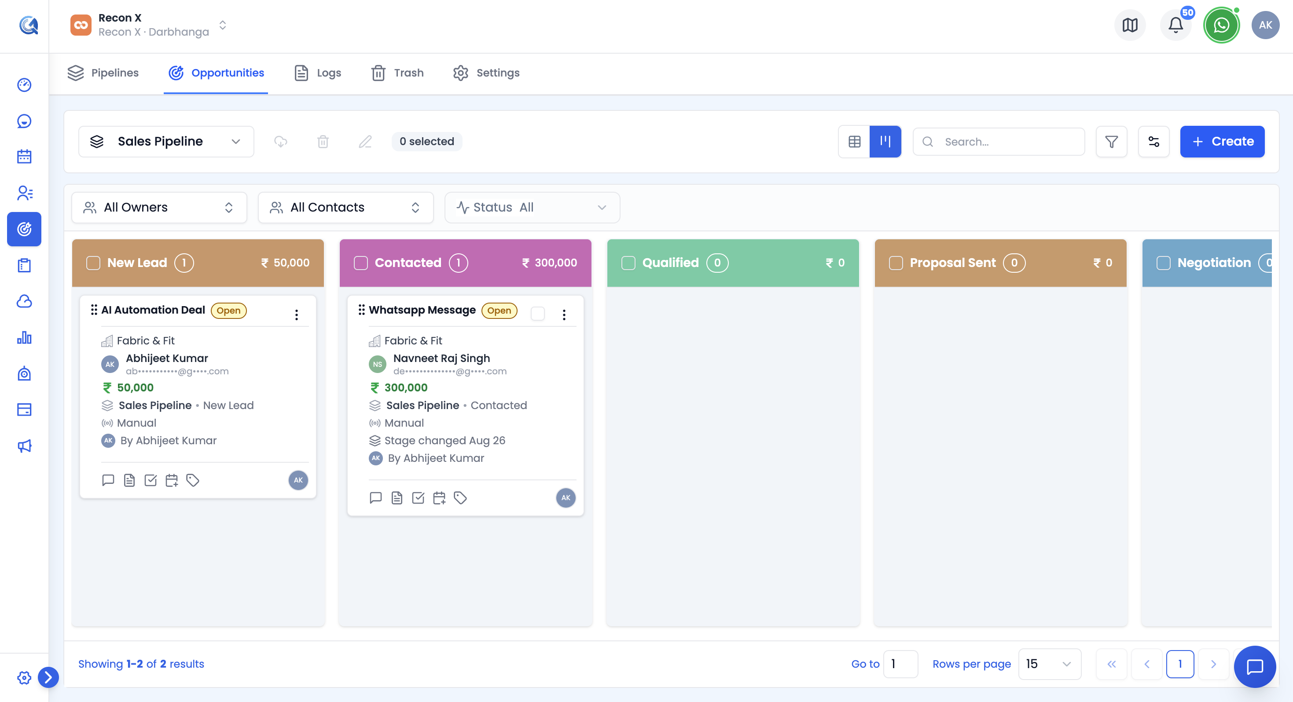The height and width of the screenshot is (702, 1293).
Task: Schedule appointment on AI Automation Deal card
Action: [x=172, y=480]
